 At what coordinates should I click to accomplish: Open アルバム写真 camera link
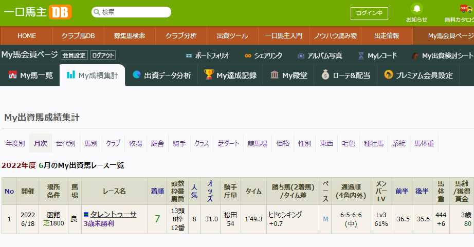pyautogui.click(x=320, y=55)
